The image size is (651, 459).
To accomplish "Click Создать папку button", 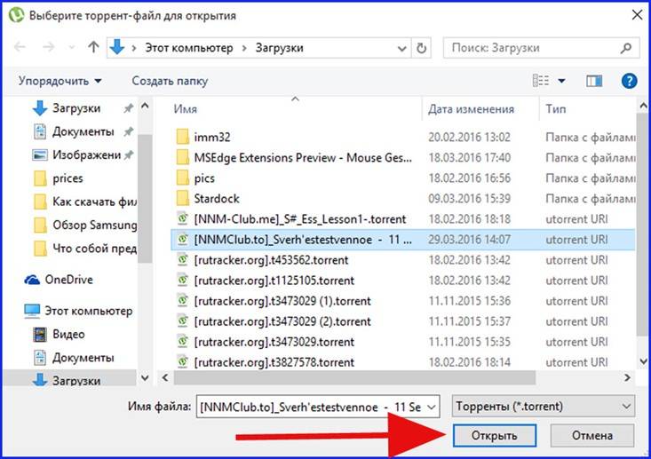I will tap(170, 81).
